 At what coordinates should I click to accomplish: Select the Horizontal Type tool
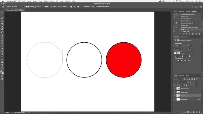pyautogui.click(x=2, y=54)
